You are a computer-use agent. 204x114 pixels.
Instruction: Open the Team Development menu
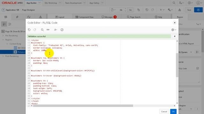coord(73,3)
